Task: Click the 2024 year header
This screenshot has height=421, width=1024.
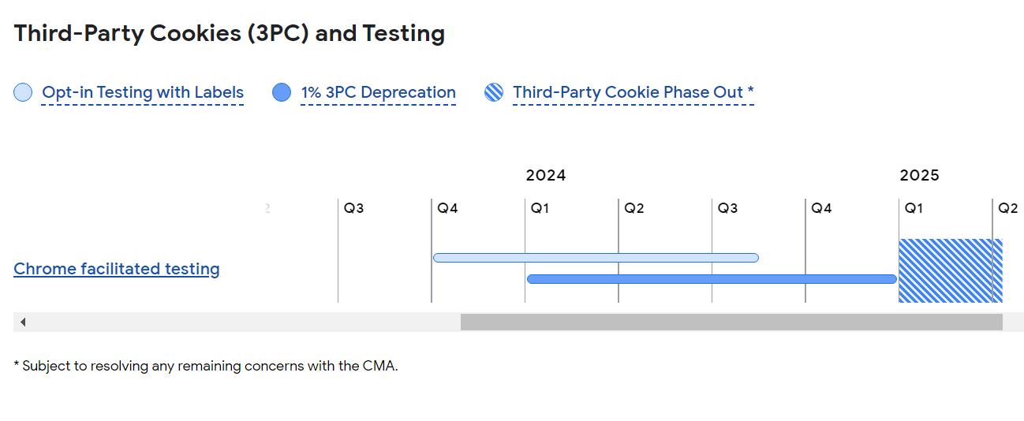Action: (x=546, y=176)
